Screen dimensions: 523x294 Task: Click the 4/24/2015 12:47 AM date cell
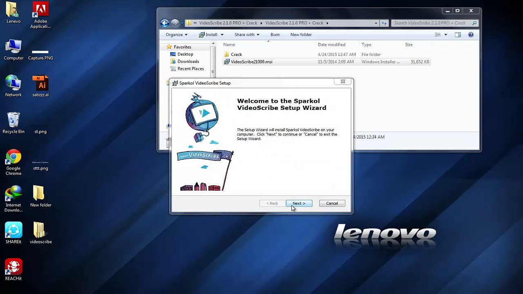point(337,54)
